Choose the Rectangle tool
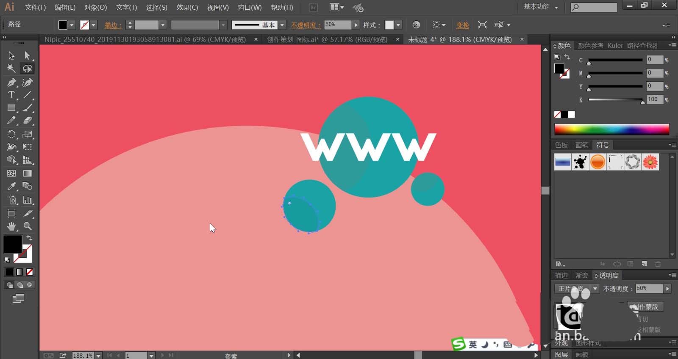The width and height of the screenshot is (678, 359). (11, 108)
